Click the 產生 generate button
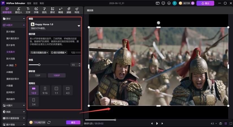Viewport: 233px width, 127px height. pos(73,122)
